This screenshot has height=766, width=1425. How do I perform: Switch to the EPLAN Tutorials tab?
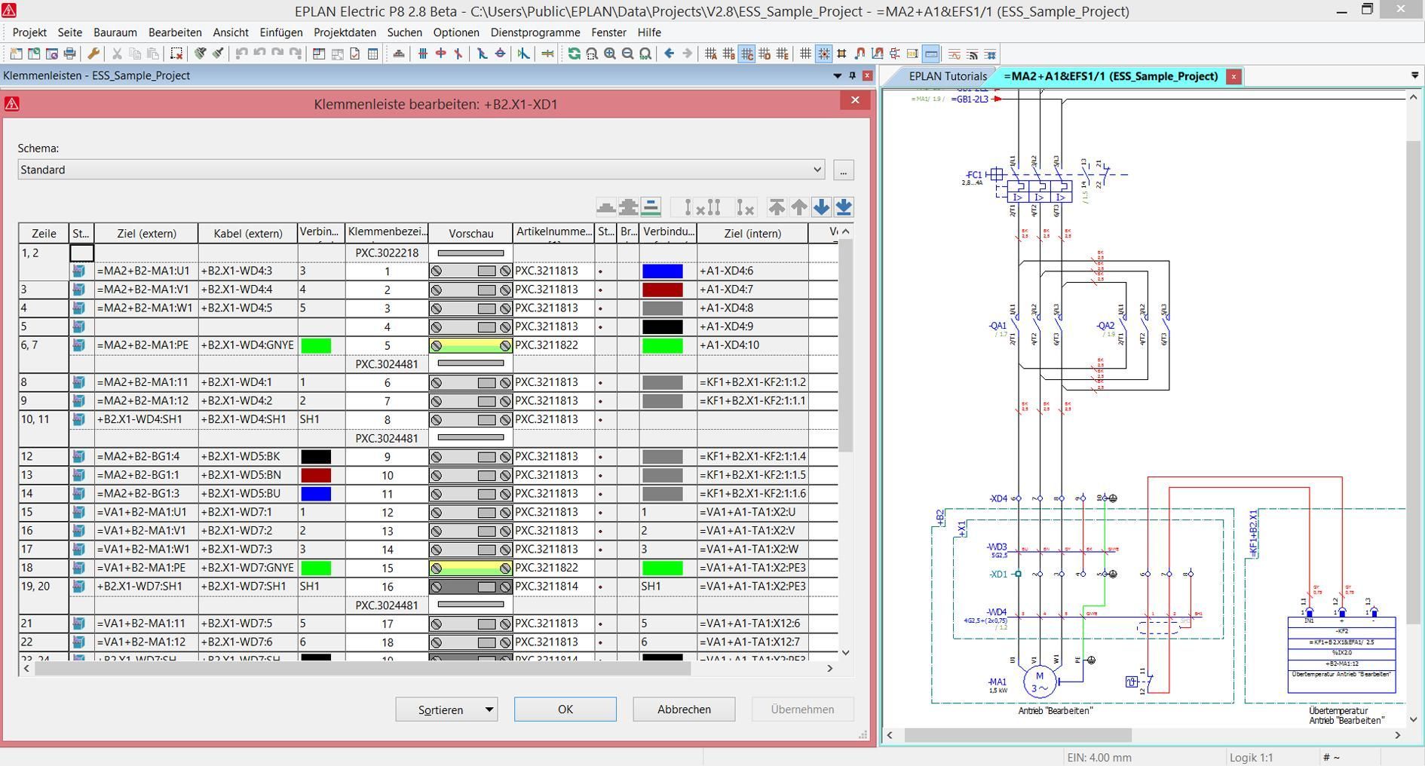click(947, 76)
